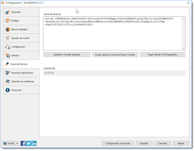Open the Ayuda dropdown menu
Viewport: 195px width, 151px height.
point(11,143)
